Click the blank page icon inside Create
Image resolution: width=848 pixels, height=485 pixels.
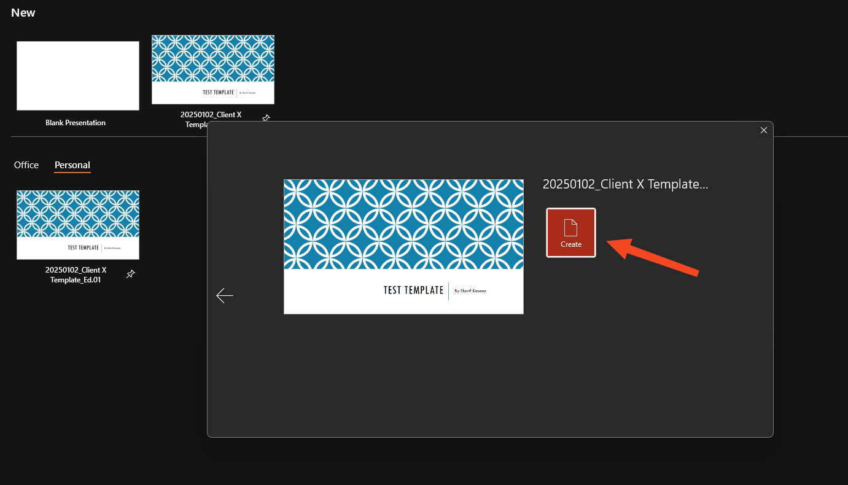(x=570, y=228)
